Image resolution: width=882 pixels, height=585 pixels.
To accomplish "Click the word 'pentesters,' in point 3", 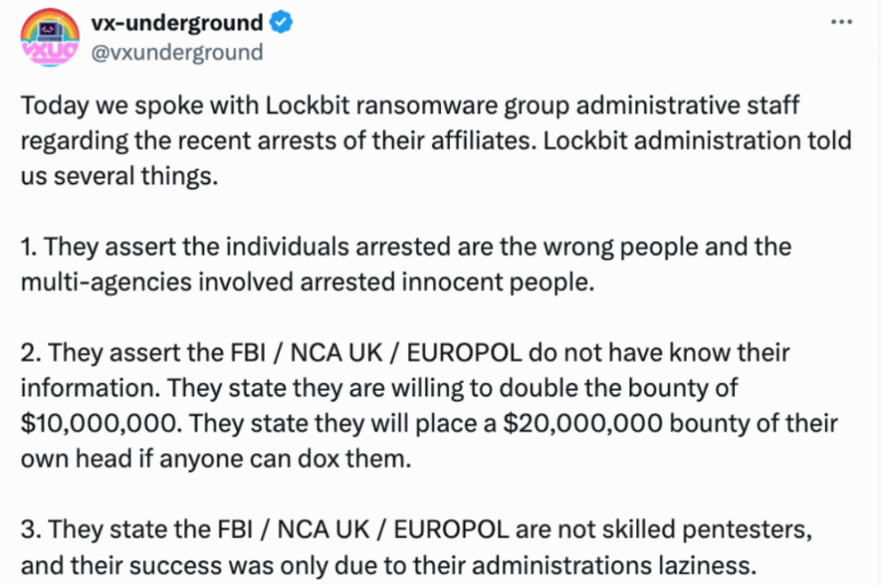I will click(748, 530).
